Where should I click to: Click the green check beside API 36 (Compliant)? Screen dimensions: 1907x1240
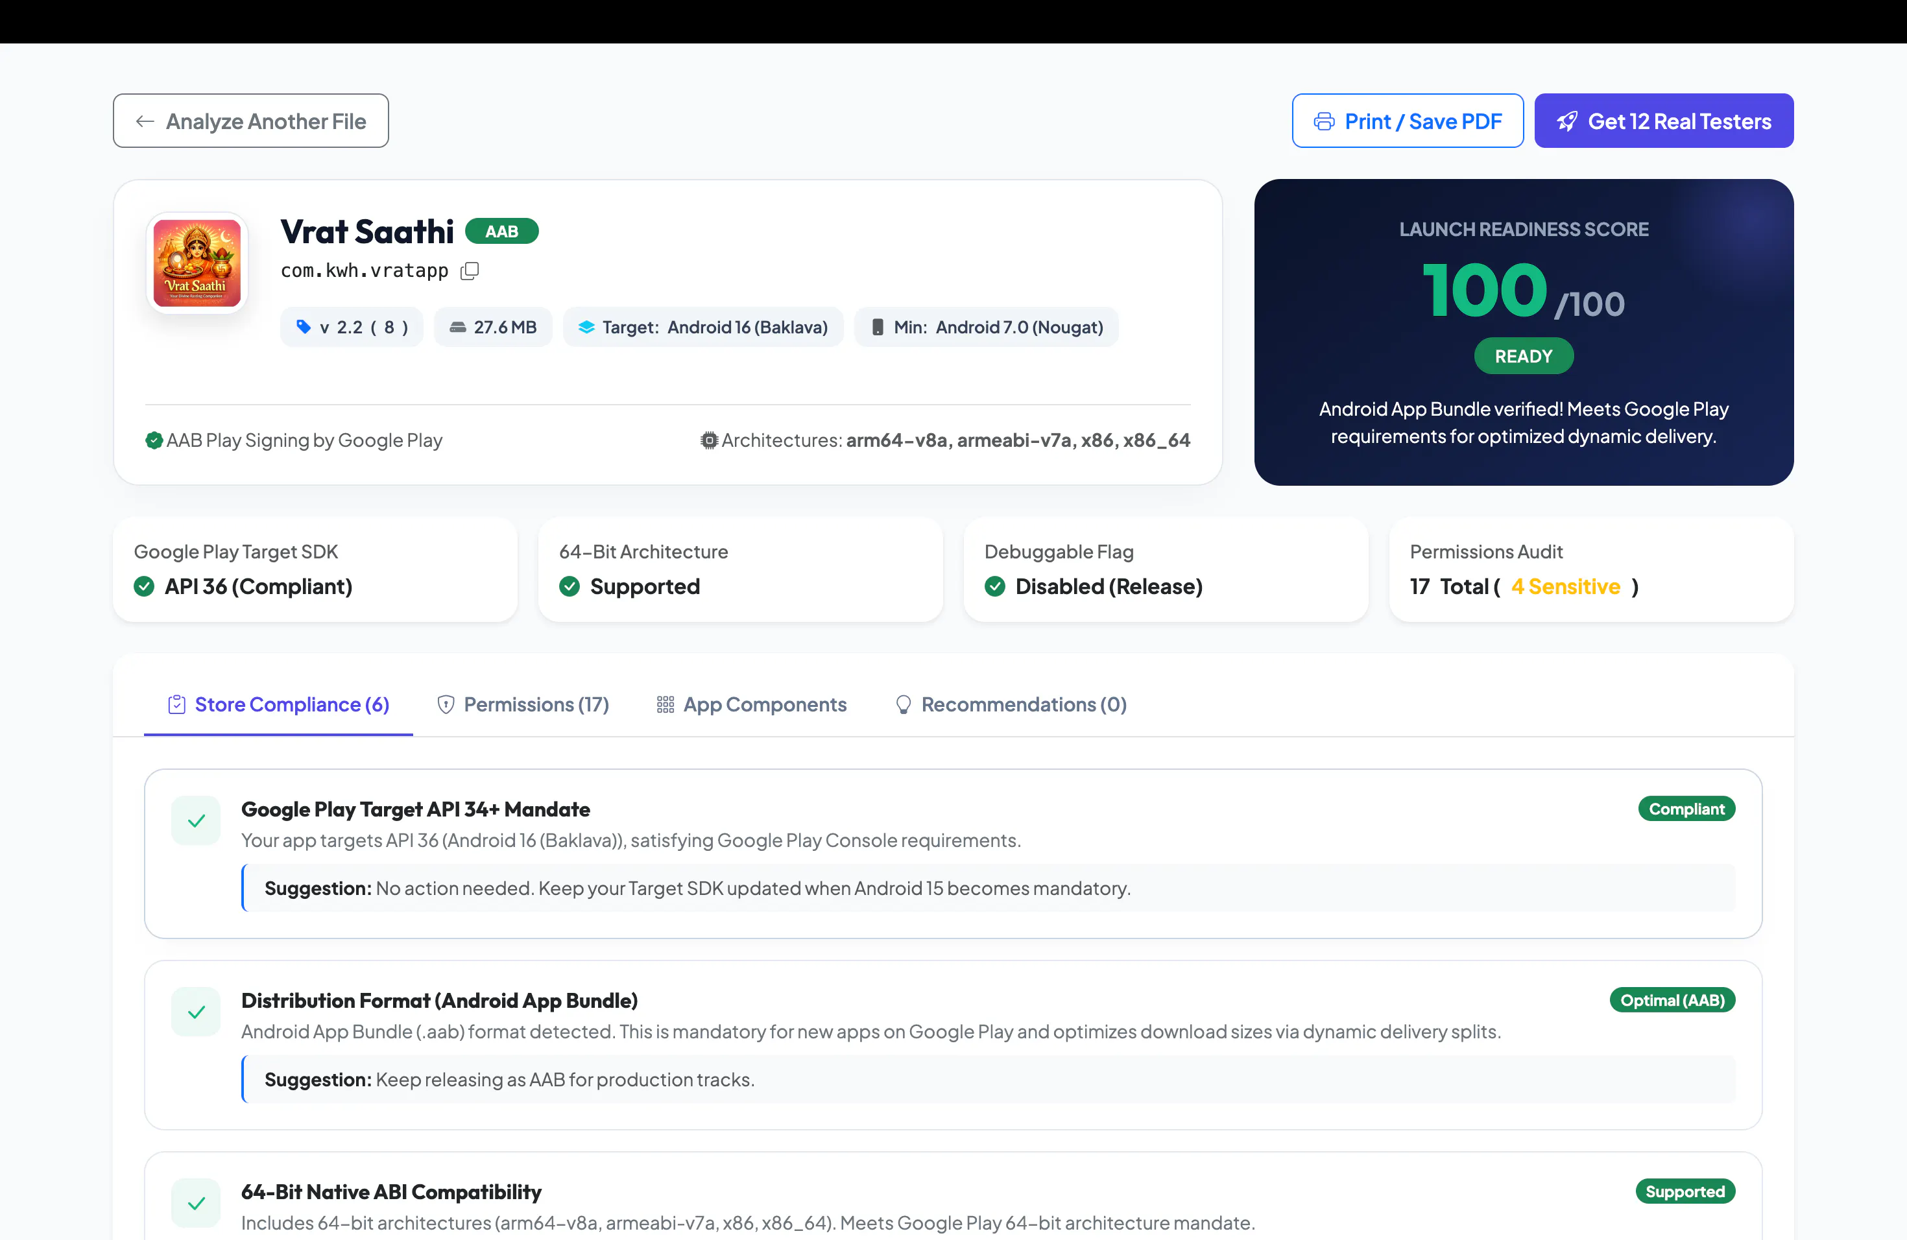click(144, 586)
